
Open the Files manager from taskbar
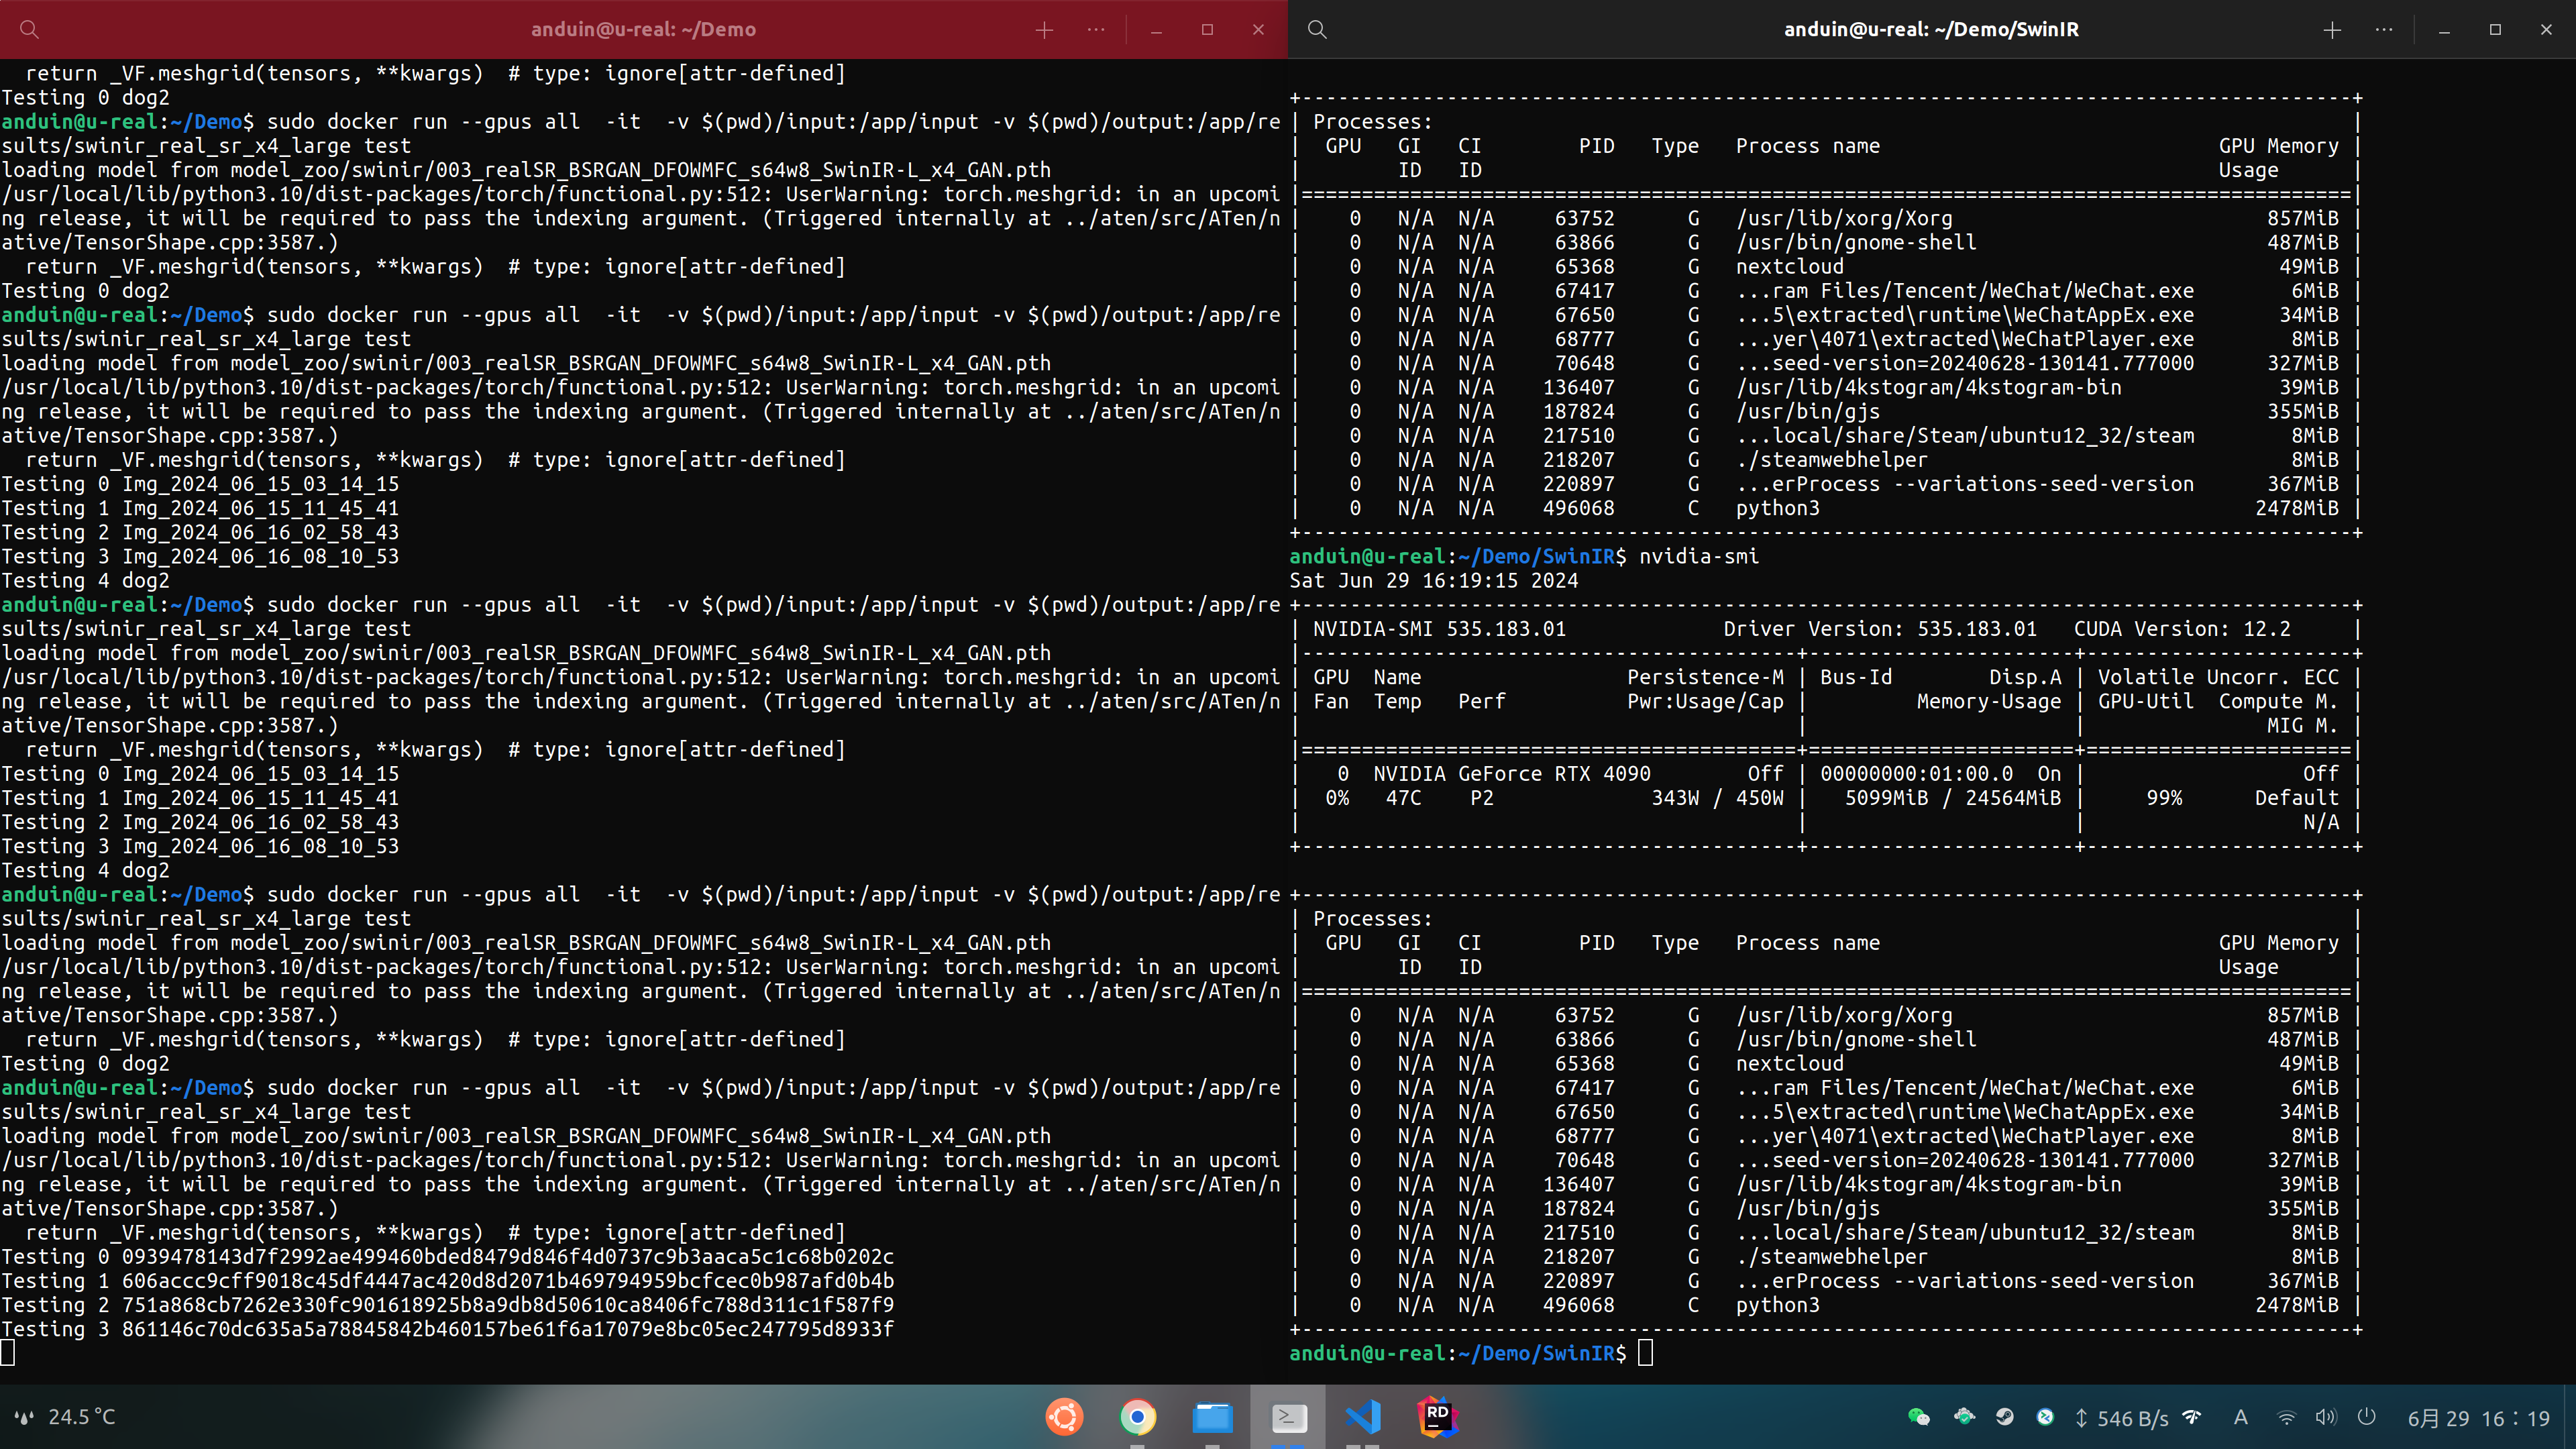(1212, 1417)
